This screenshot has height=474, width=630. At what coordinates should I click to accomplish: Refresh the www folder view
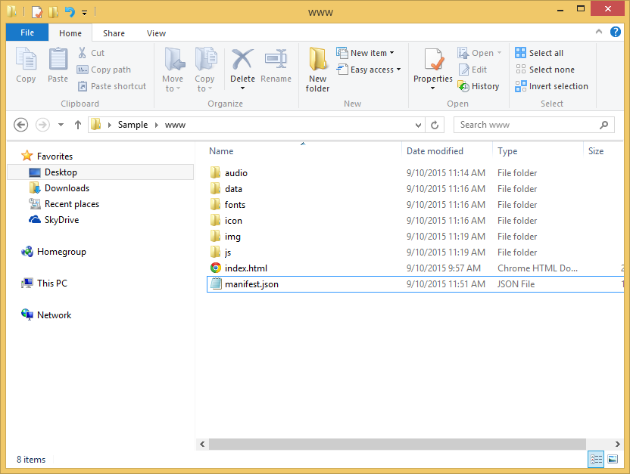(x=435, y=125)
